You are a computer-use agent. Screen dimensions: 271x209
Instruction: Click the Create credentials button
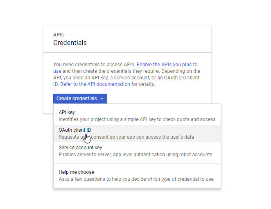click(77, 99)
